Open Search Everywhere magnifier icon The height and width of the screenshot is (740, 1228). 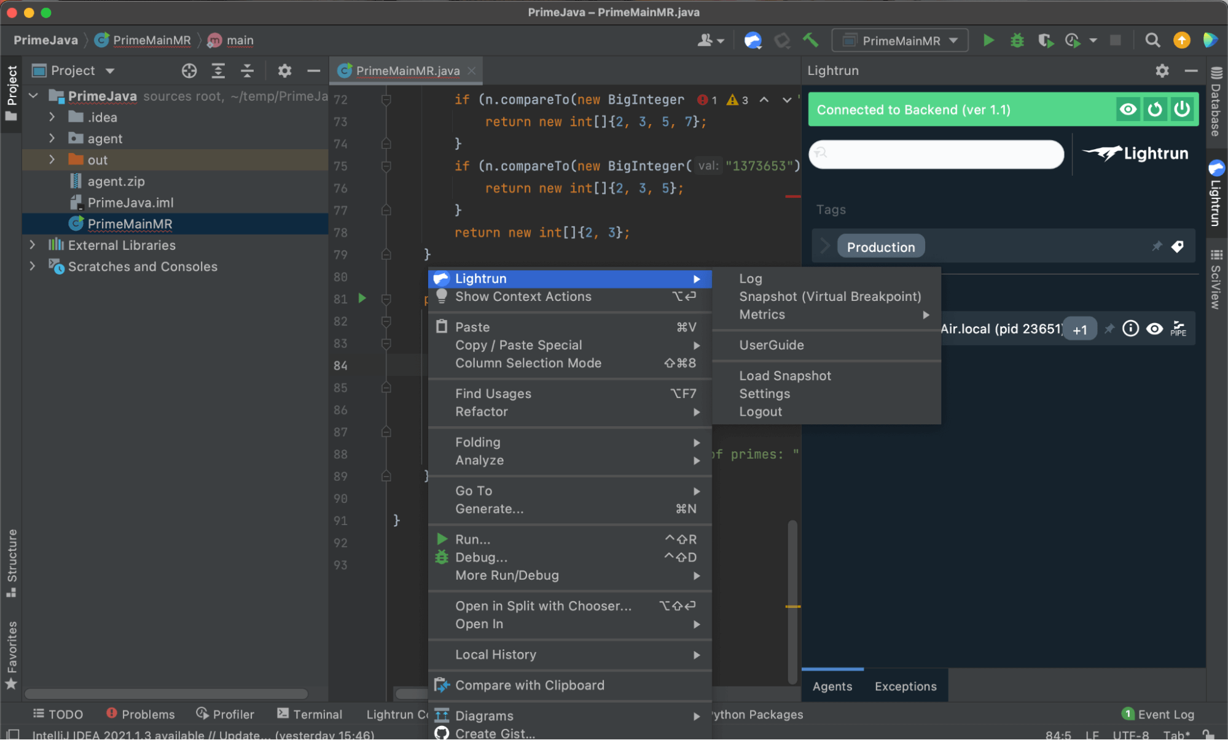(x=1152, y=41)
